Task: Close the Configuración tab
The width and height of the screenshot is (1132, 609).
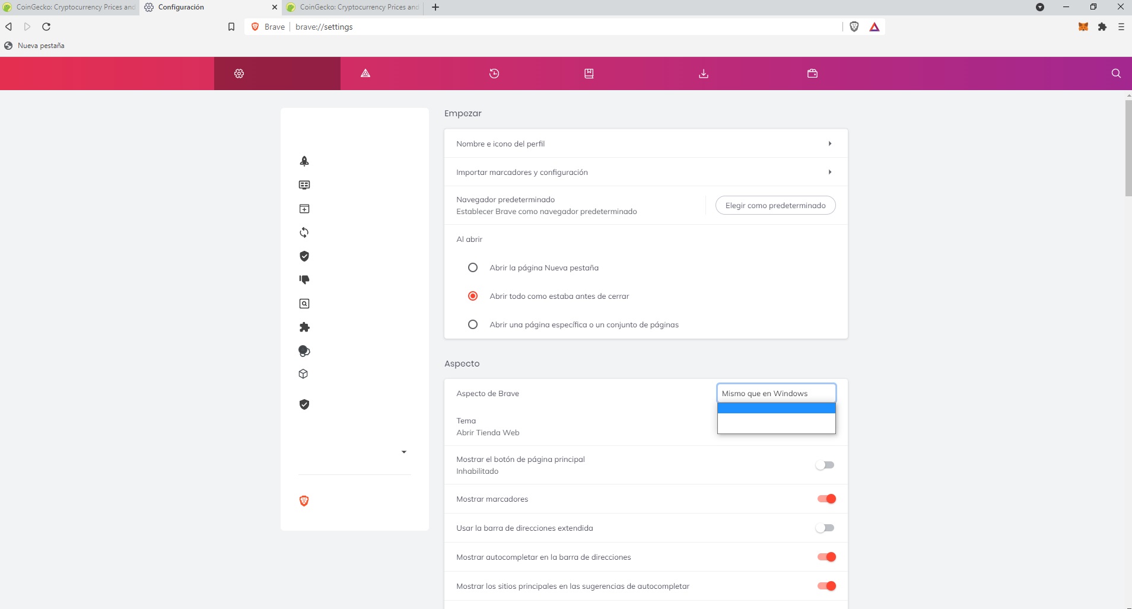Action: coord(275,7)
